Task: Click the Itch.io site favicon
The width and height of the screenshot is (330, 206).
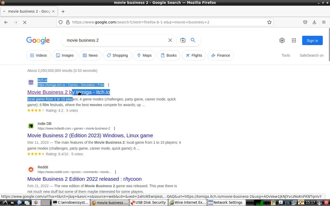Action: tap(31, 82)
